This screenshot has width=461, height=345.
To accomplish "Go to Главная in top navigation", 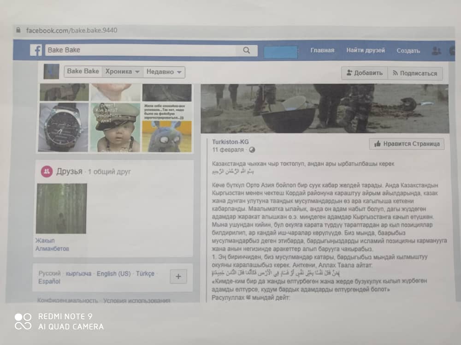I will (x=322, y=50).
